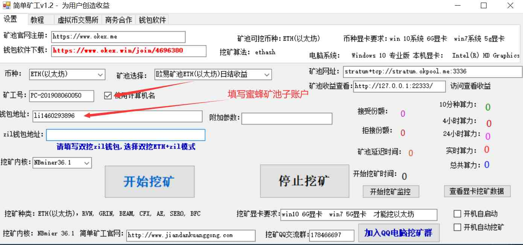The height and width of the screenshot is (245, 523).
Task: Open the 虚拟币交易所 tab
Action: click(x=78, y=20)
